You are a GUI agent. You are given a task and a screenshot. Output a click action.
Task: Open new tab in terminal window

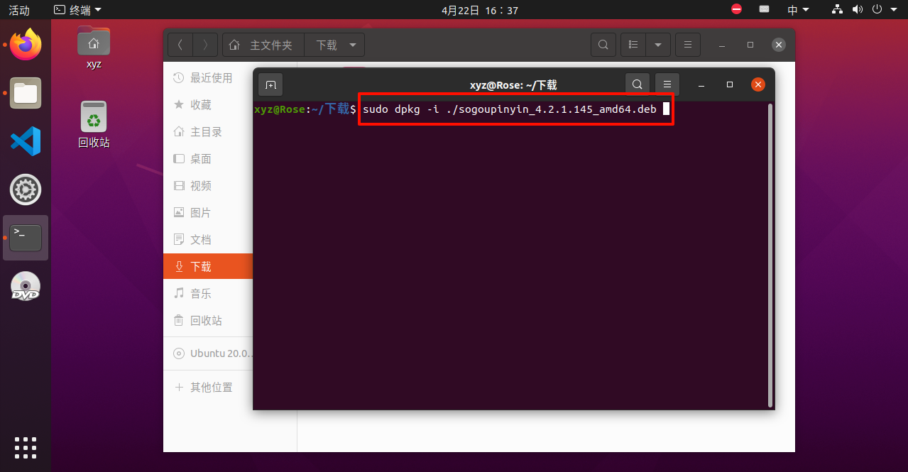click(x=270, y=84)
